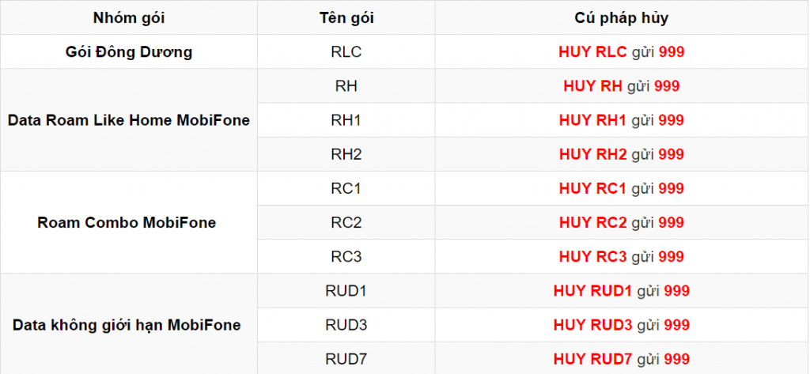
Task: Click the "HUY RH gửi 999" syntax
Action: 621,86
